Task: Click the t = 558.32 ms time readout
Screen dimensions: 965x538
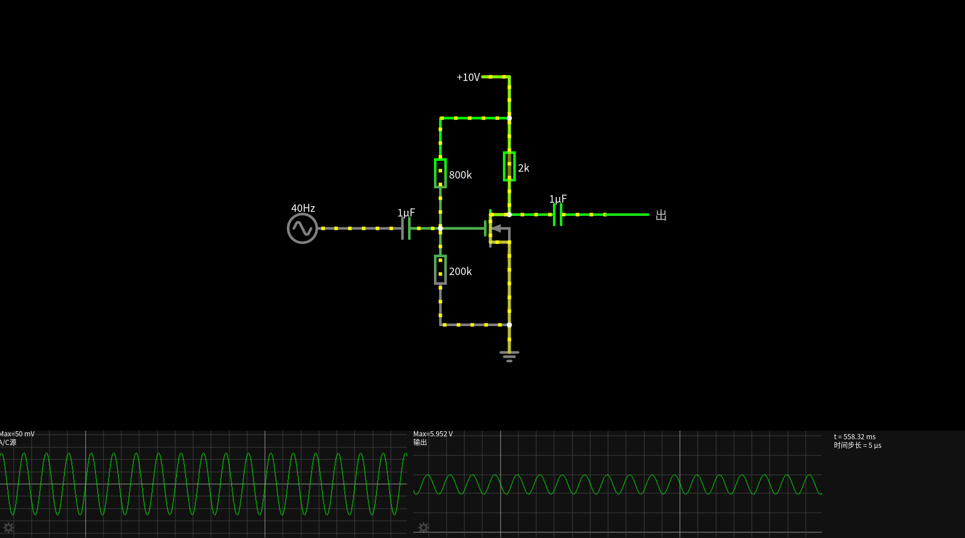Action: [x=855, y=437]
